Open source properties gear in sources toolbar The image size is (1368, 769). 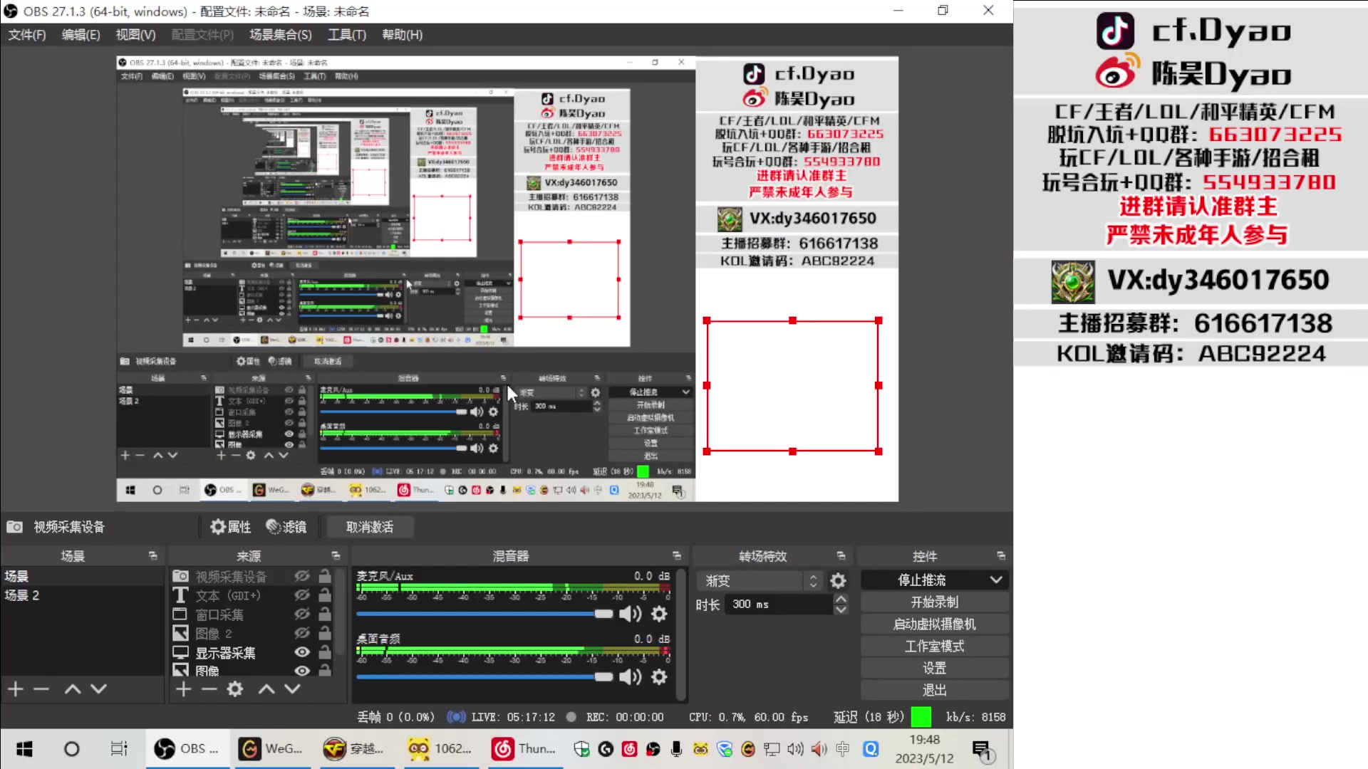click(x=235, y=689)
